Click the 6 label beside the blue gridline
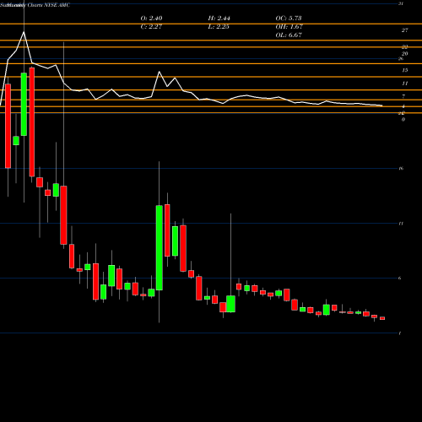The image size is (422, 422). point(399,278)
